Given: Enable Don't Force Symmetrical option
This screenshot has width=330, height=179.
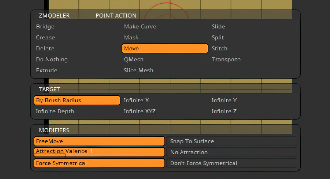Looking at the screenshot, I should coord(232,163).
